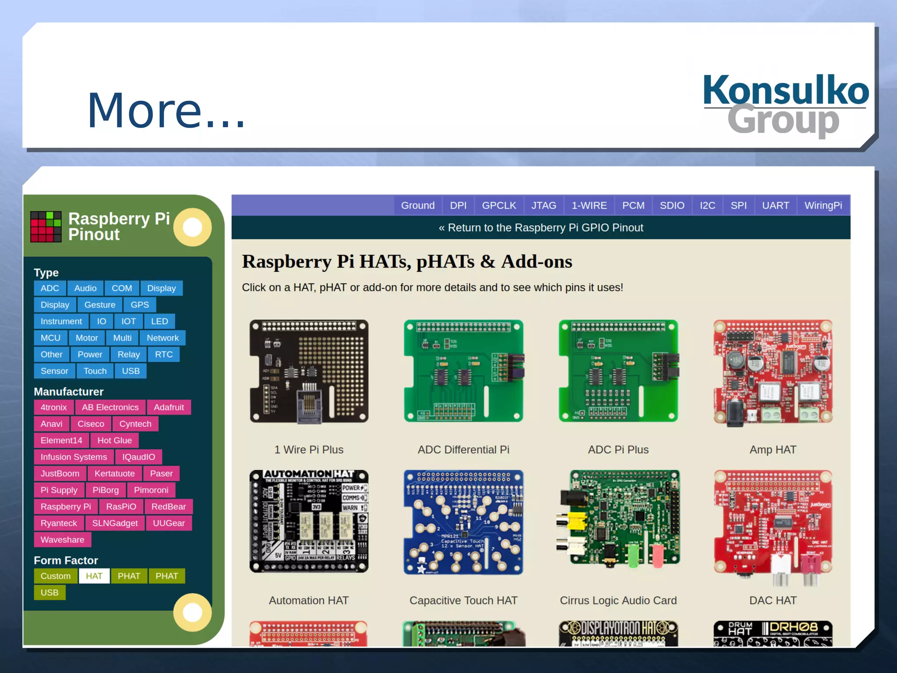The image size is (897, 673).
Task: Filter by Sensor type
Action: pyautogui.click(x=54, y=371)
